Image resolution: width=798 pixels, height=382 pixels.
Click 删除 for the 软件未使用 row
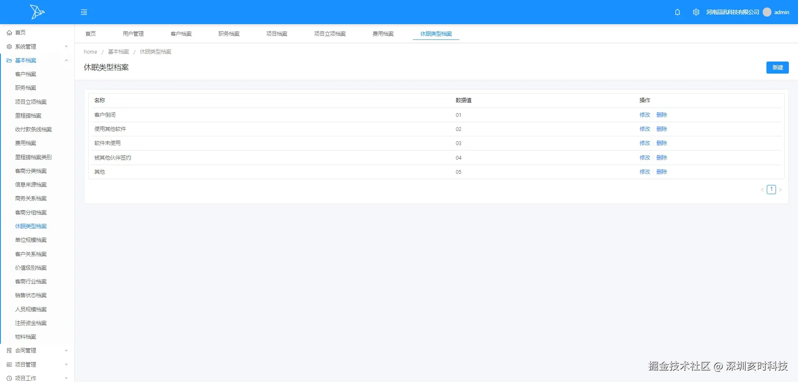[662, 143]
